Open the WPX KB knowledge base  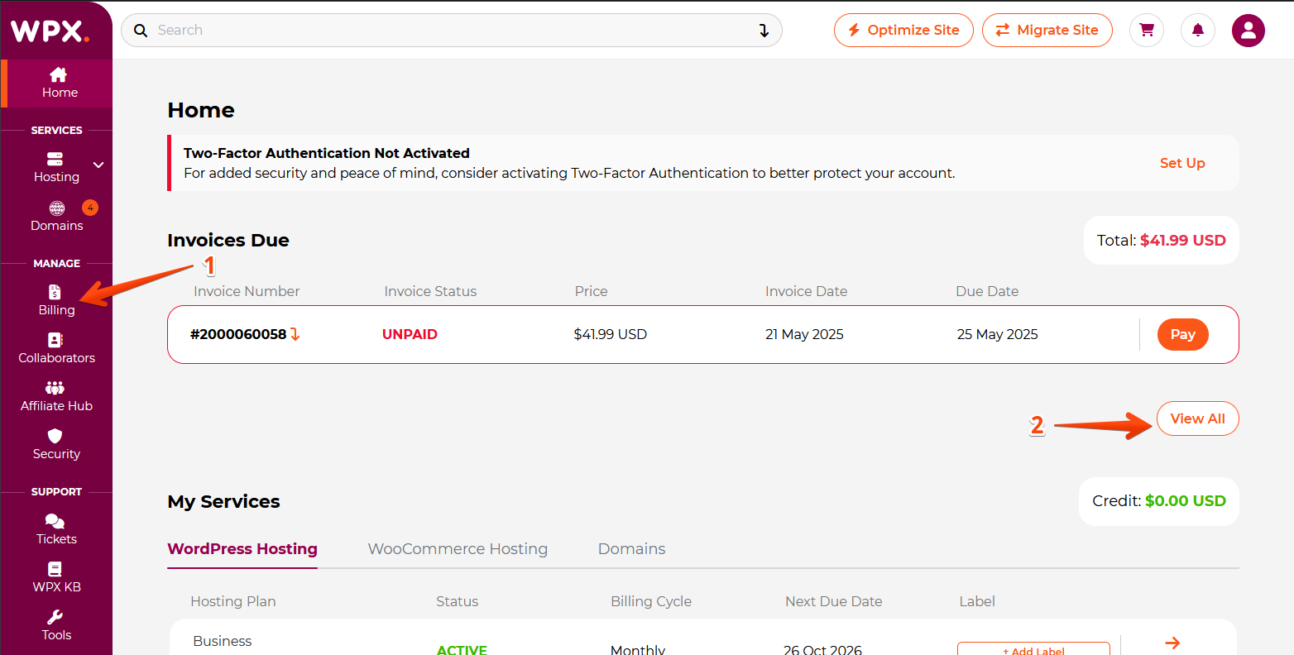click(x=56, y=577)
